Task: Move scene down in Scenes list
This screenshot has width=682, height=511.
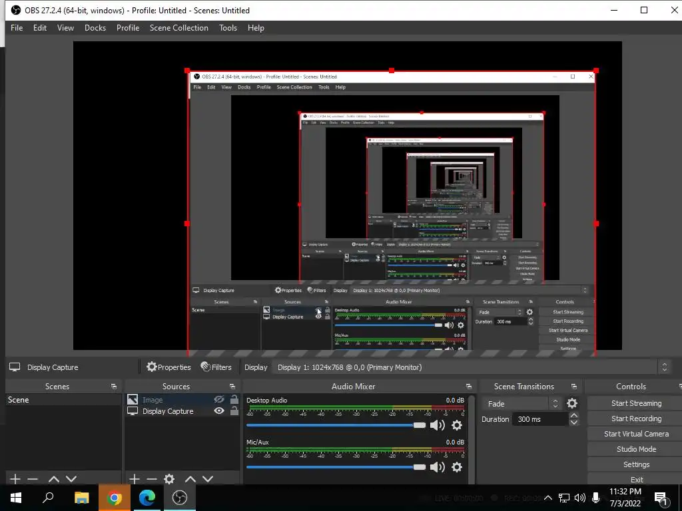Action: pos(71,479)
